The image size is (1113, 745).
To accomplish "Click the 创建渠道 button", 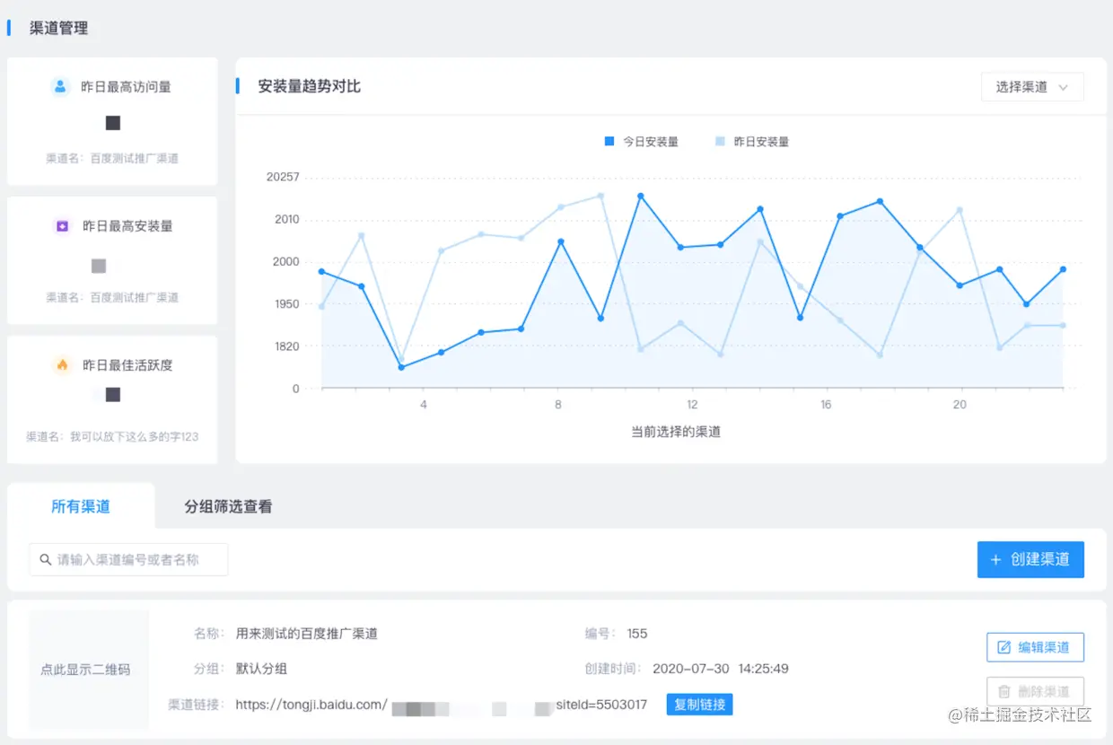I will 1030,559.
